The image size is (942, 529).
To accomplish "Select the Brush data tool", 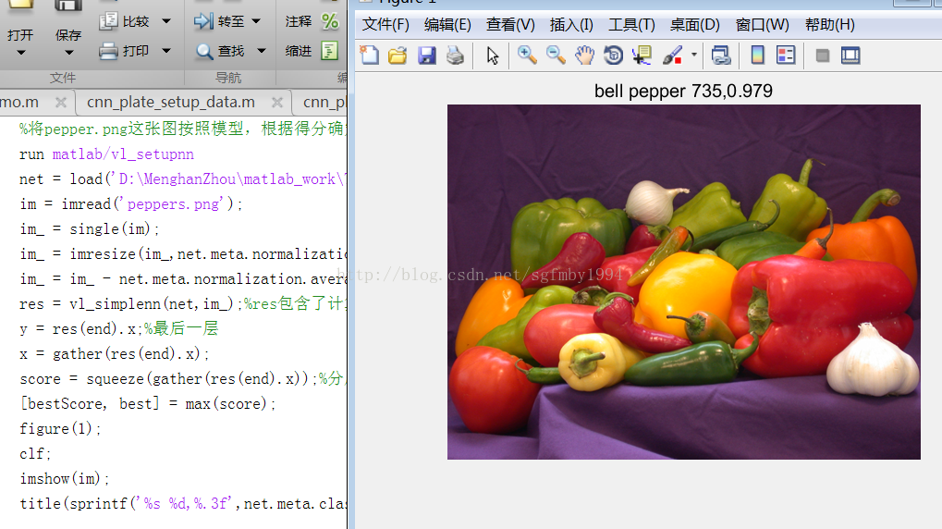I will tap(672, 55).
